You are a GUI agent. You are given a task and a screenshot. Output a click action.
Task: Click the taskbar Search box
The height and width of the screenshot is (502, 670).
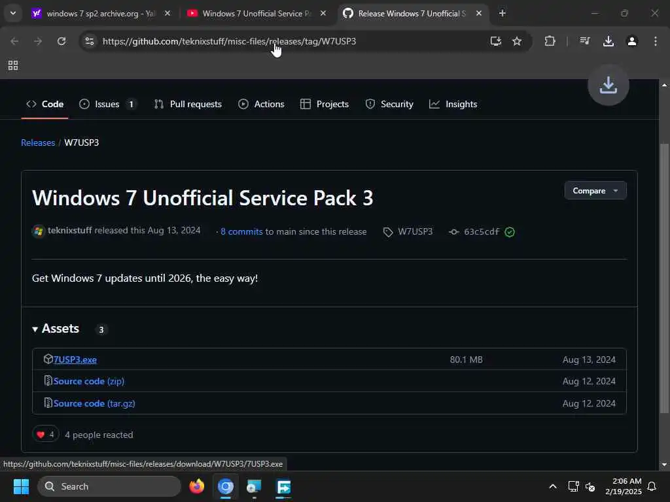[x=109, y=486]
